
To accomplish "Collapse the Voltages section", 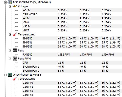I will (10, 6).
